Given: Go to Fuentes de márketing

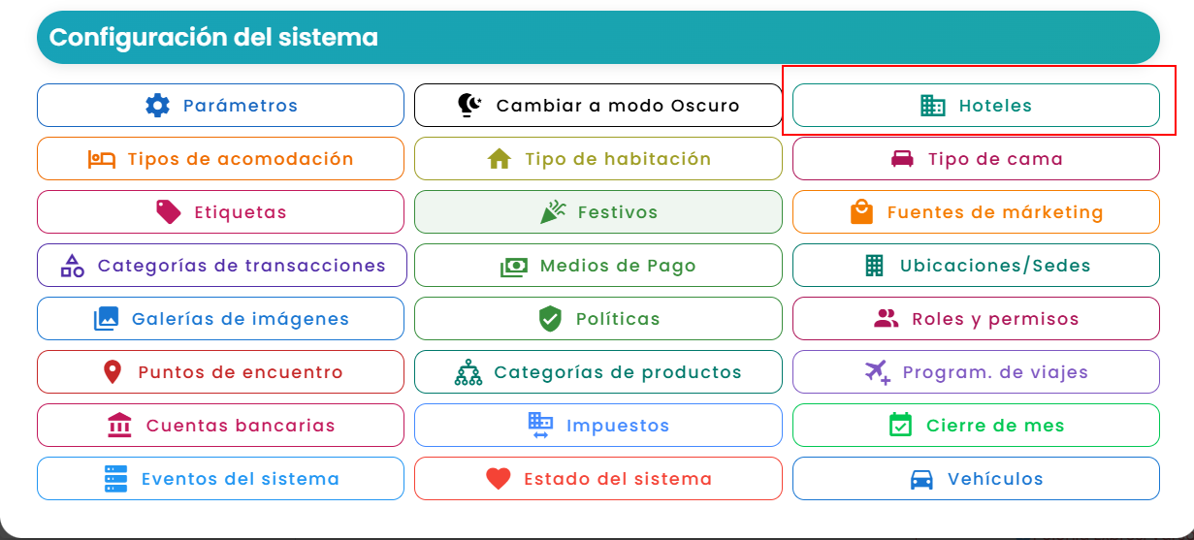Looking at the screenshot, I should pos(976,212).
